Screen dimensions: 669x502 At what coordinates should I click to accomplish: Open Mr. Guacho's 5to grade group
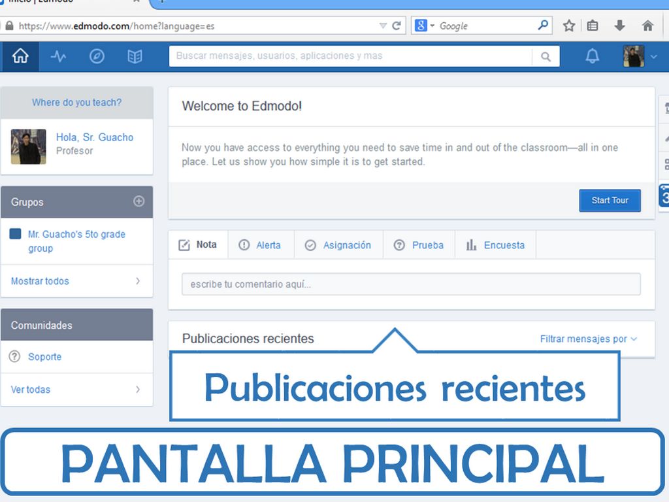click(x=76, y=241)
